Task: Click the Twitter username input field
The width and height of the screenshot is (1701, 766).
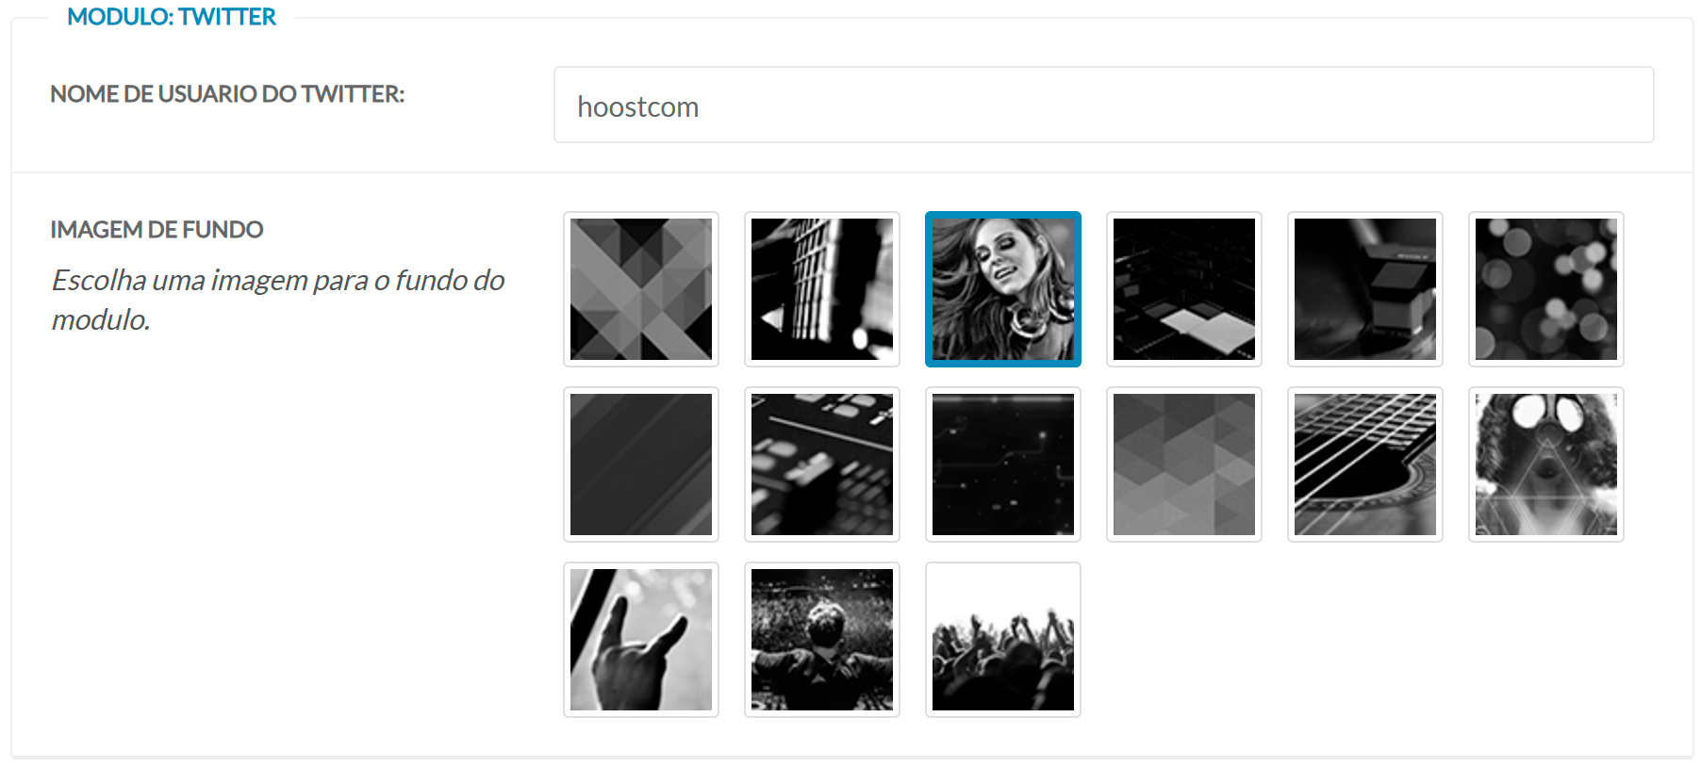Action: (1103, 106)
